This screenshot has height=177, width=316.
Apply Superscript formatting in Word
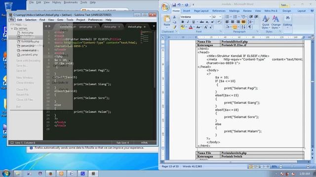pos(212,22)
